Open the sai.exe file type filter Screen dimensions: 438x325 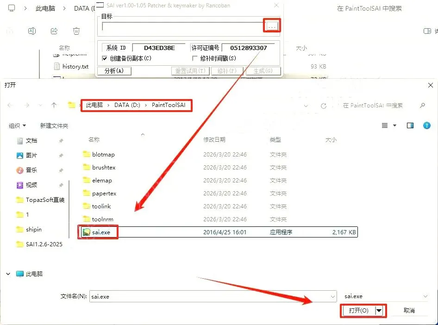click(x=386, y=296)
